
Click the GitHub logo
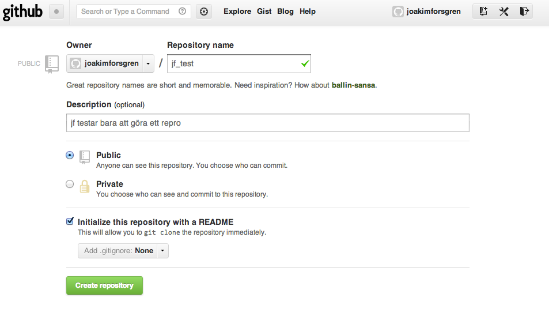[x=22, y=11]
